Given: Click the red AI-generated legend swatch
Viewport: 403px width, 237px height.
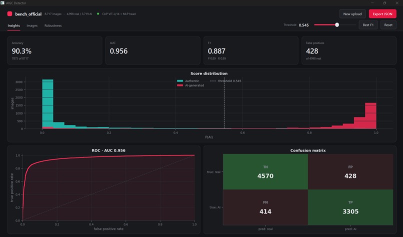Looking at the screenshot, I should (x=180, y=85).
